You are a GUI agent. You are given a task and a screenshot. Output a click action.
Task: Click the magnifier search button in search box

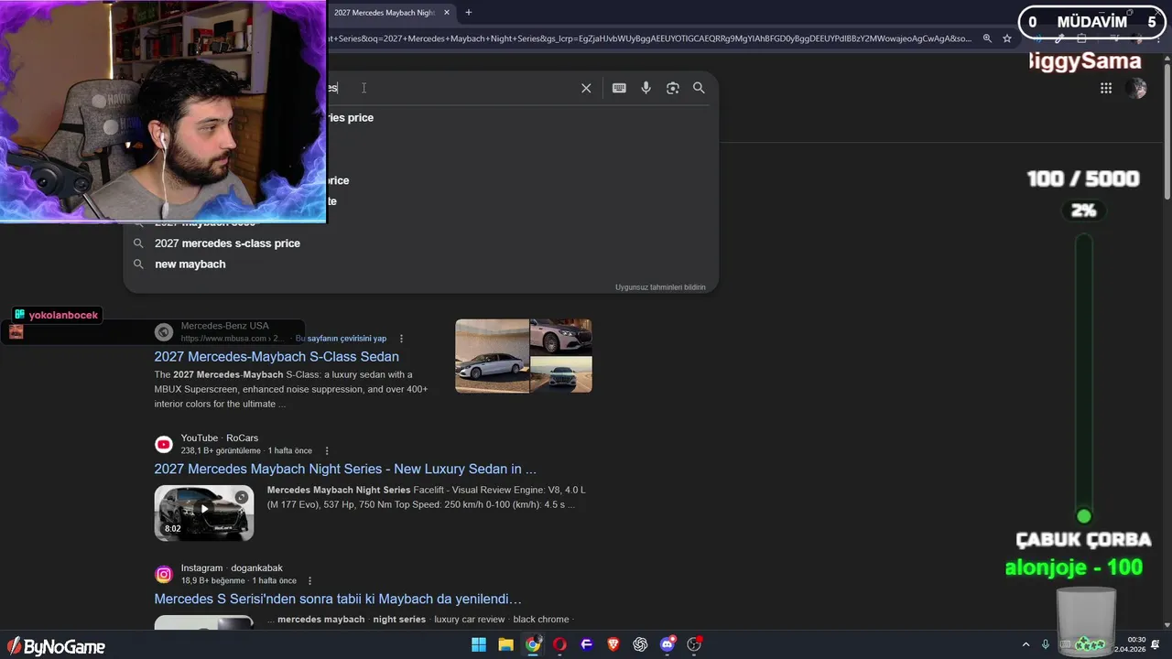[x=699, y=88]
